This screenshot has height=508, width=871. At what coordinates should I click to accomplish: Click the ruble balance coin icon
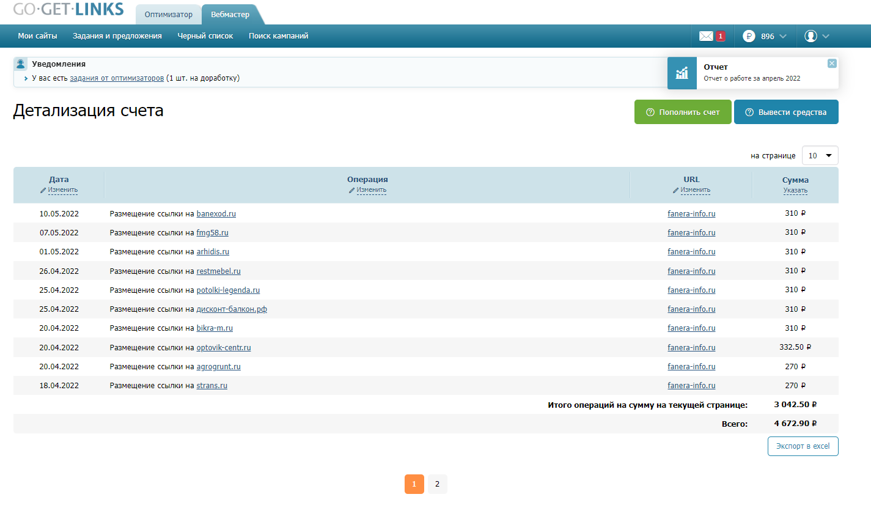coord(749,36)
